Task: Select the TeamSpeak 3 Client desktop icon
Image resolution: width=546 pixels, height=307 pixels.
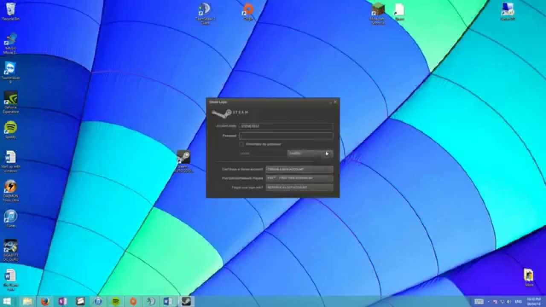Action: point(205,14)
